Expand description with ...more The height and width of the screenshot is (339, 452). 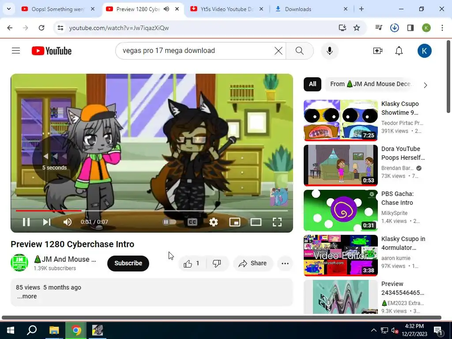point(27,296)
